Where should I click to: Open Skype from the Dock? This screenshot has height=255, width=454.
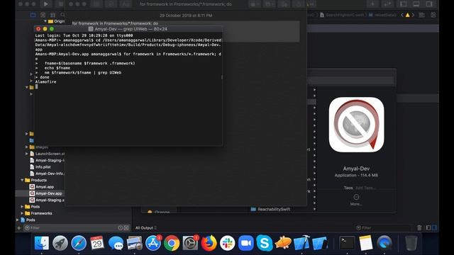pyautogui.click(x=265, y=243)
